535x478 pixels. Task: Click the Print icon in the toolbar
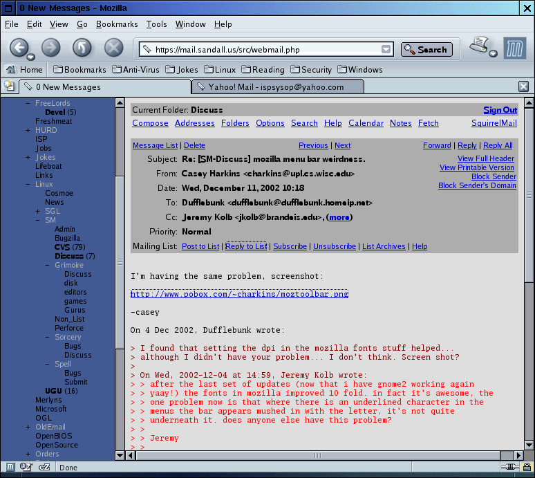click(480, 47)
